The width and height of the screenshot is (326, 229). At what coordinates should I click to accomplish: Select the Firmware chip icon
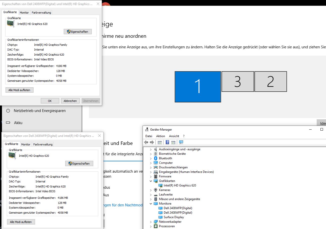click(x=156, y=176)
